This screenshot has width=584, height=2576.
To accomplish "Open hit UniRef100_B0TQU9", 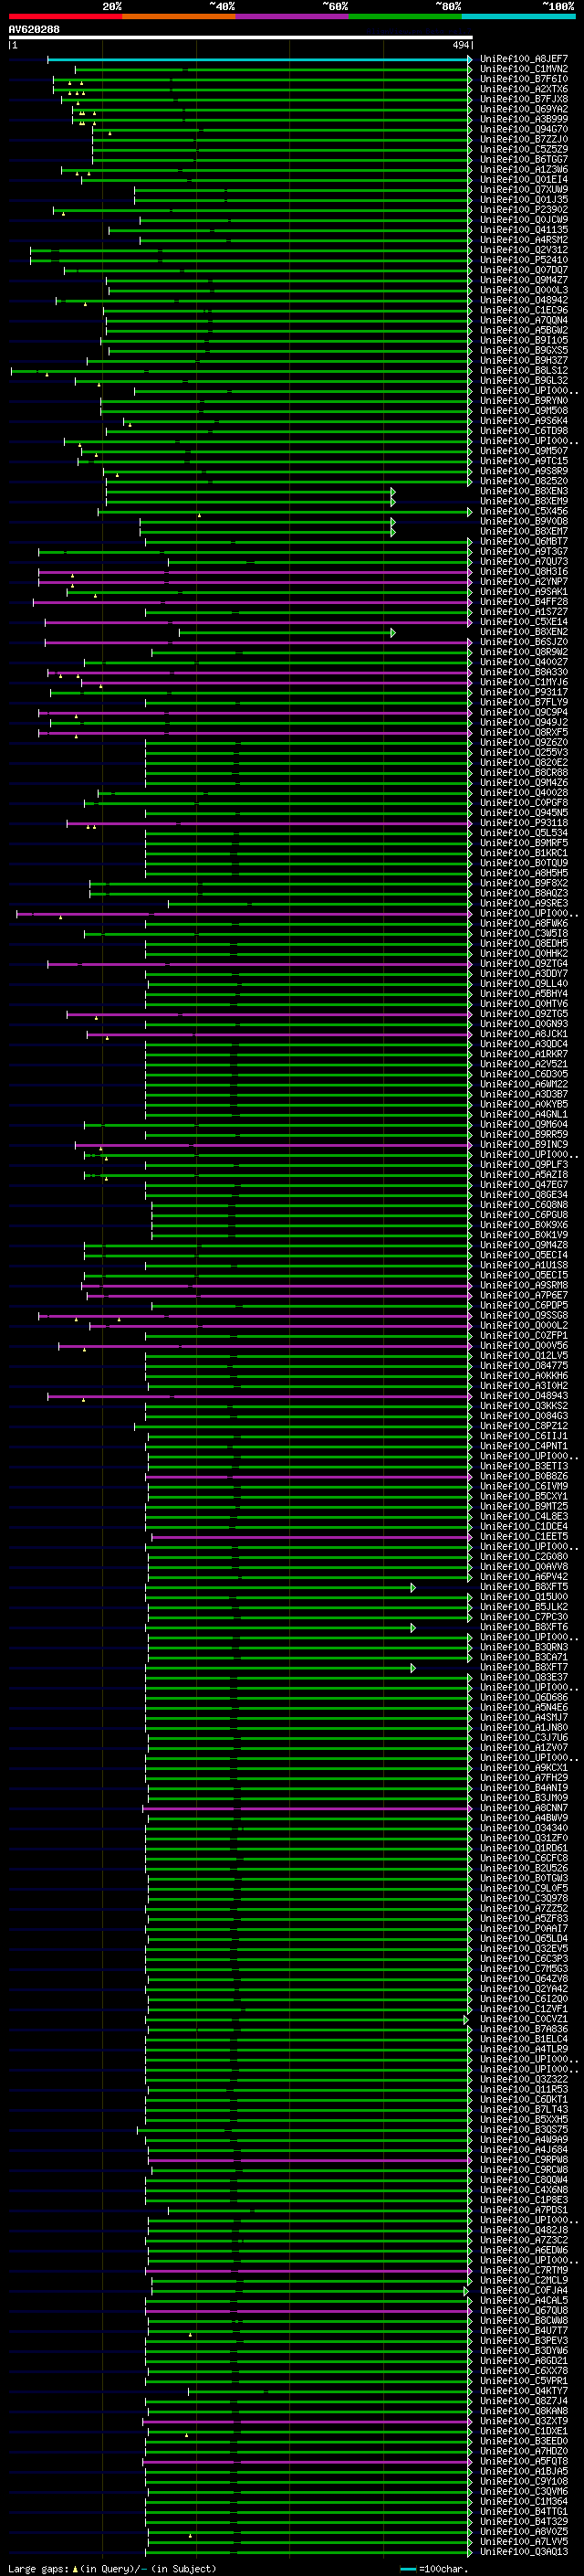I will coord(524,863).
